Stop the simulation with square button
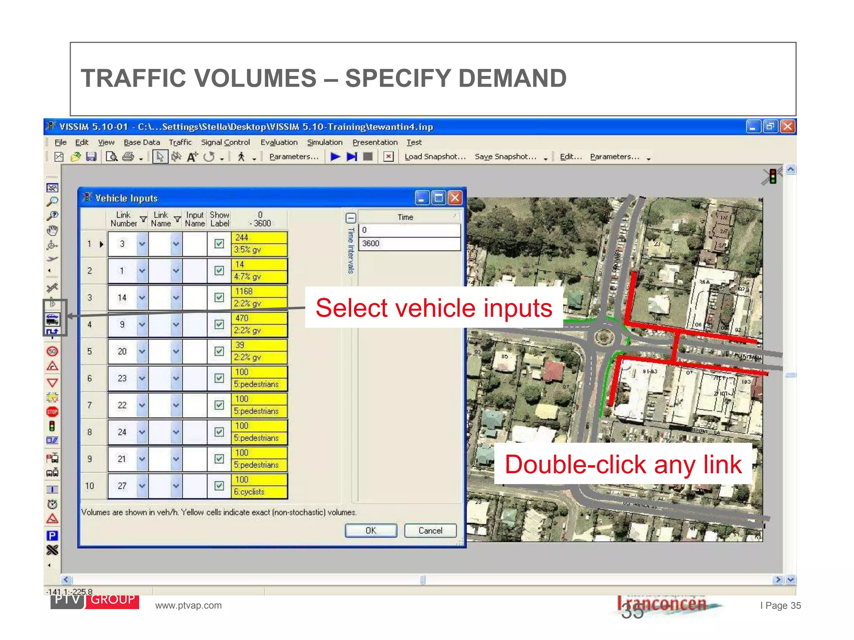854x640 pixels. pyautogui.click(x=367, y=157)
